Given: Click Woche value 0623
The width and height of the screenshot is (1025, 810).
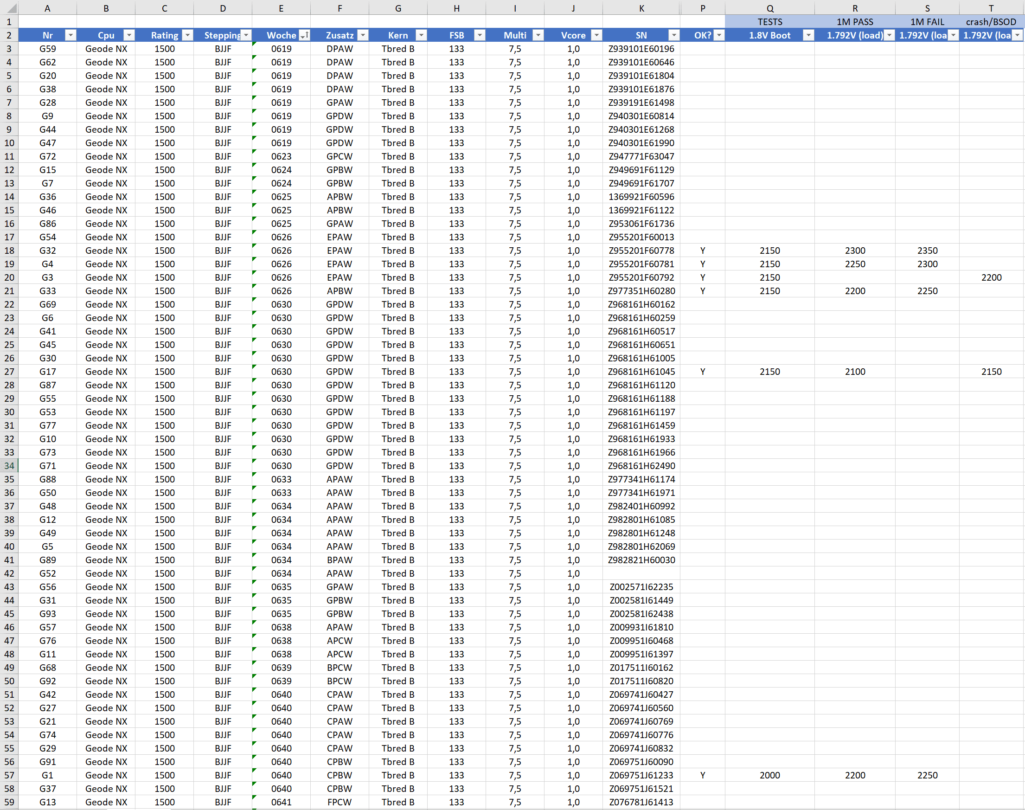Looking at the screenshot, I should pos(281,156).
